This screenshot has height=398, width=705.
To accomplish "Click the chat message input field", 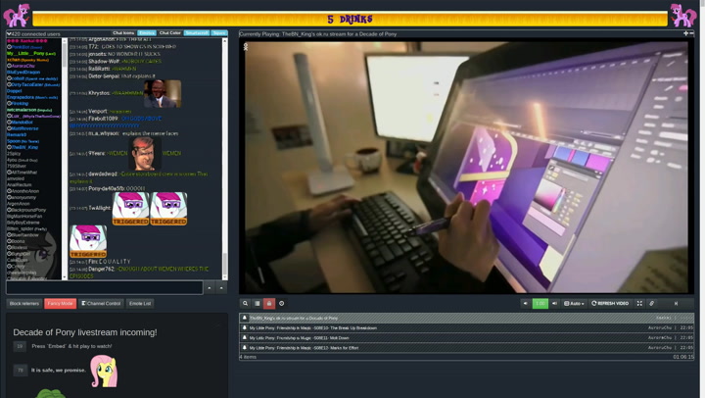I will pyautogui.click(x=104, y=288).
